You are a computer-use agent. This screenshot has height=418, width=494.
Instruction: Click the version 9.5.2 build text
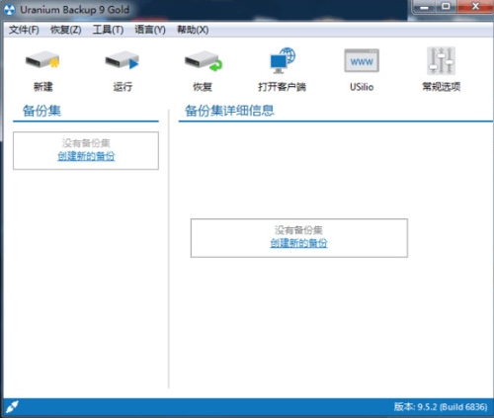[441, 407]
